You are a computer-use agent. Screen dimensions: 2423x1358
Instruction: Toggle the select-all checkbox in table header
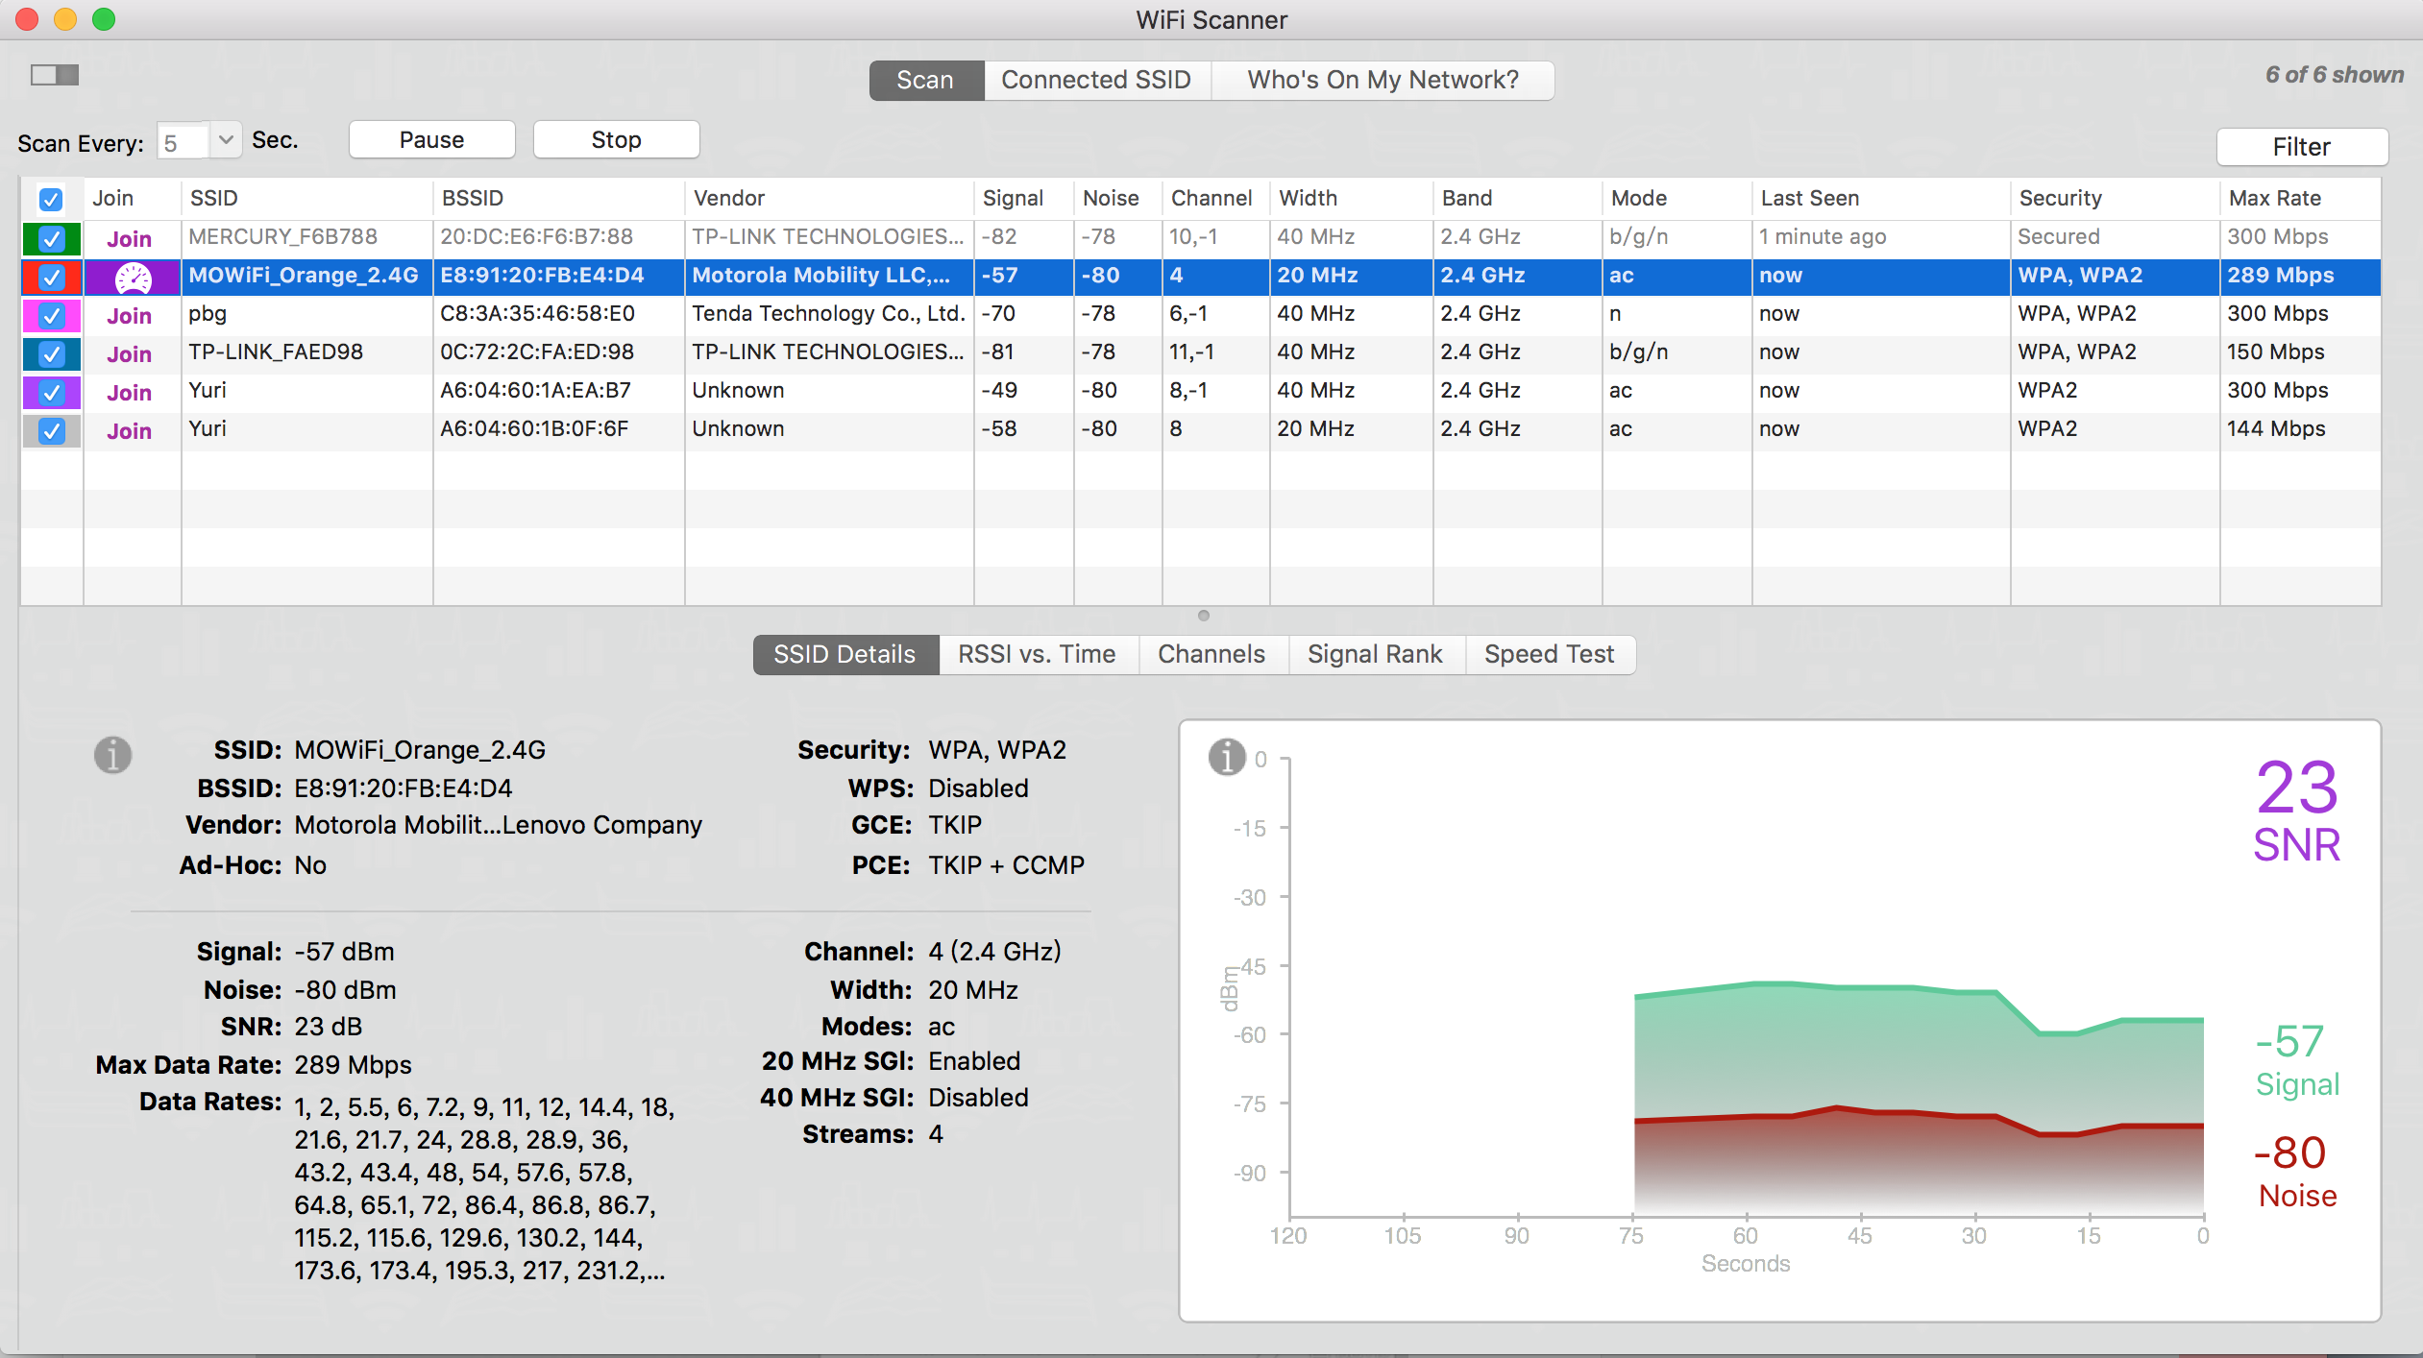point(51,199)
